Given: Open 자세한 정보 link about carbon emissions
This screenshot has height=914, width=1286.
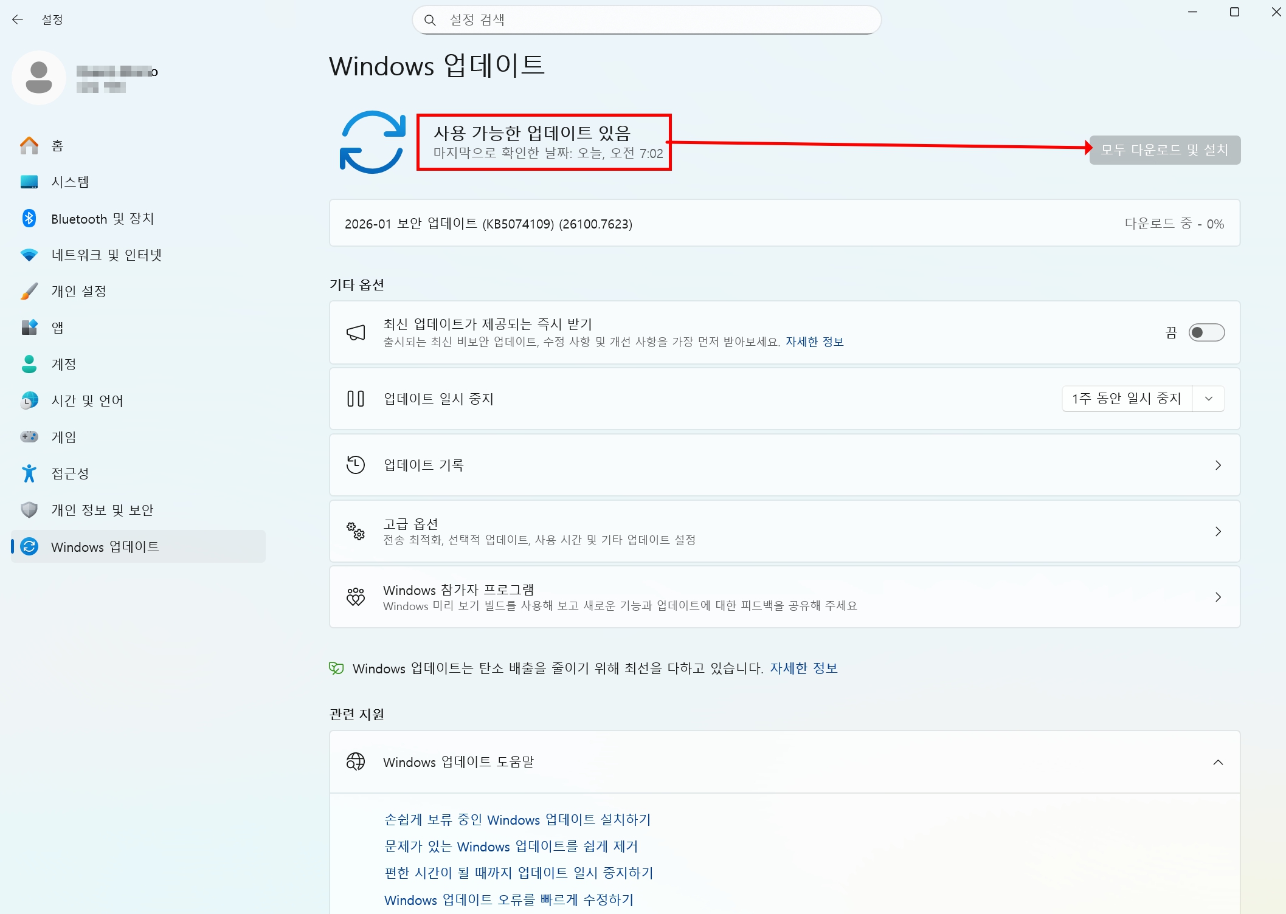Looking at the screenshot, I should [x=804, y=668].
